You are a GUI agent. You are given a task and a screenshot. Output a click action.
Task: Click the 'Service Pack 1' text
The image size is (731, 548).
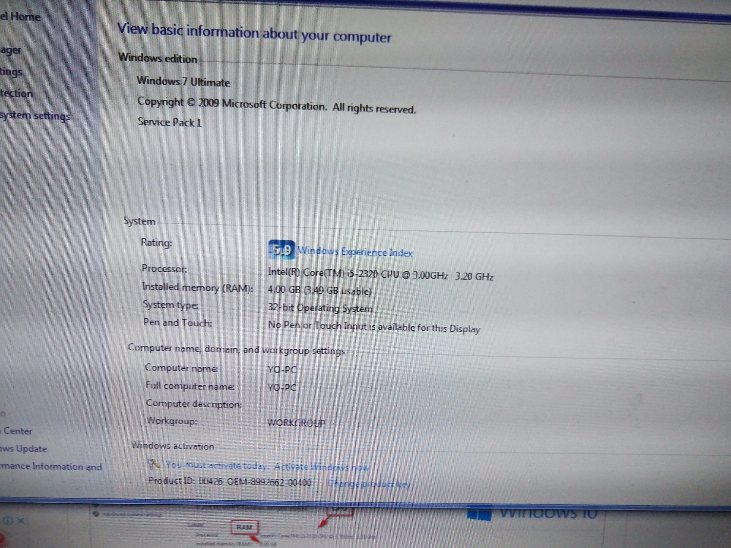(169, 122)
